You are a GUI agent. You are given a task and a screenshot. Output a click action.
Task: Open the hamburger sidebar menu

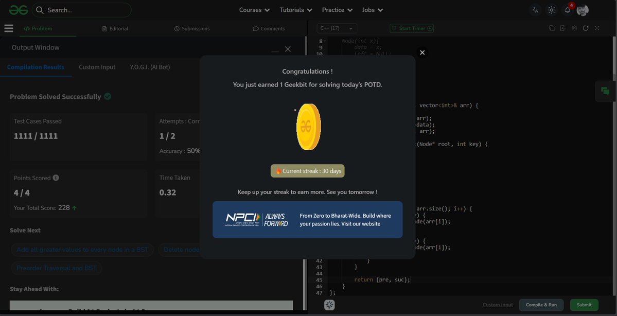pos(9,28)
